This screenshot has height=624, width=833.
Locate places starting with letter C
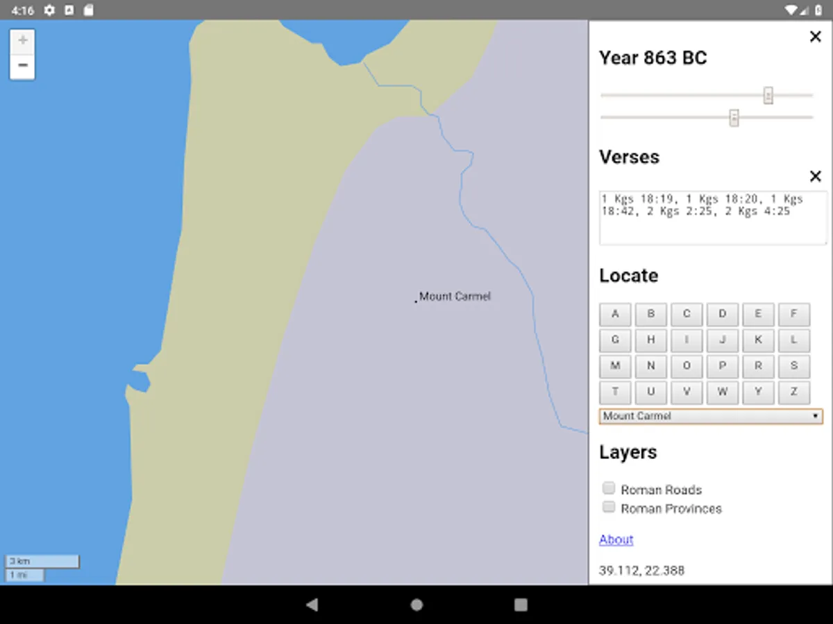click(x=687, y=314)
